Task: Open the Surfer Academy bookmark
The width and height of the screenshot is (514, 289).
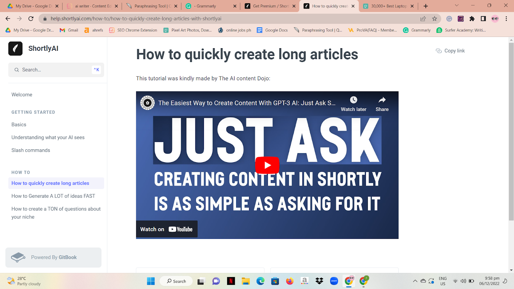Action: (x=461, y=30)
